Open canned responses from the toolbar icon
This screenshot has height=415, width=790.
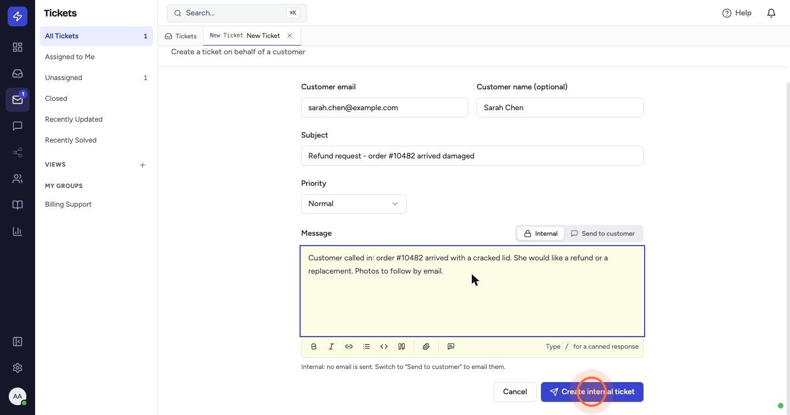point(451,346)
